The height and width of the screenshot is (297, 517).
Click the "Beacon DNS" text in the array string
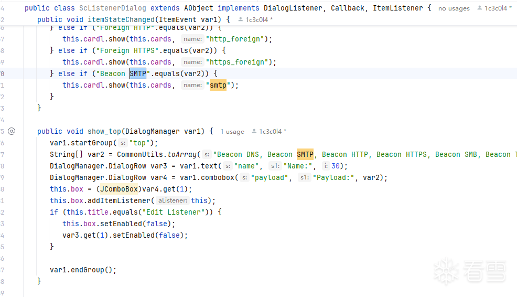238,154
